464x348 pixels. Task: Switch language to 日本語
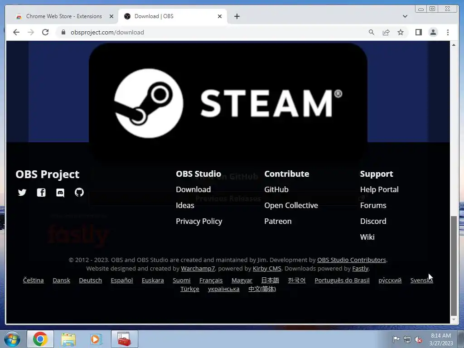point(270,280)
